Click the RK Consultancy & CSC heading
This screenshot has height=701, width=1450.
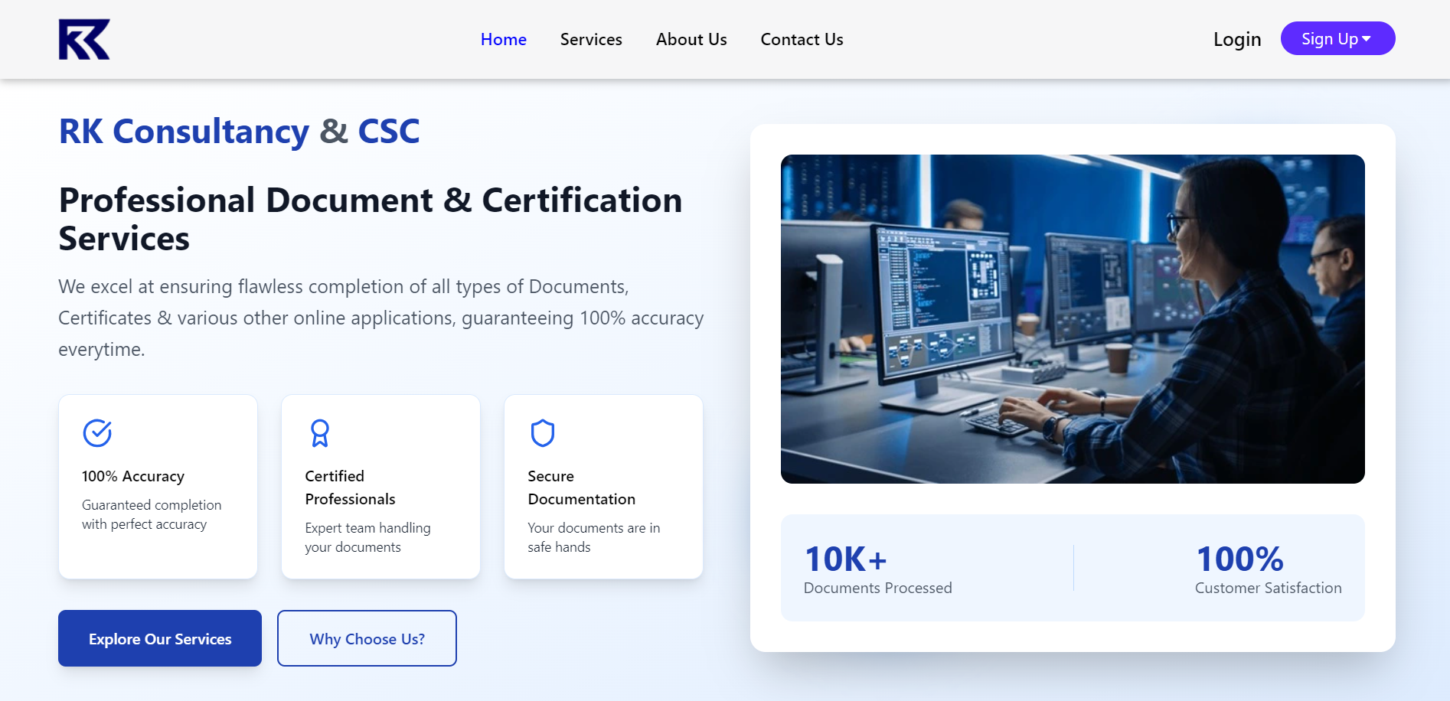click(239, 132)
